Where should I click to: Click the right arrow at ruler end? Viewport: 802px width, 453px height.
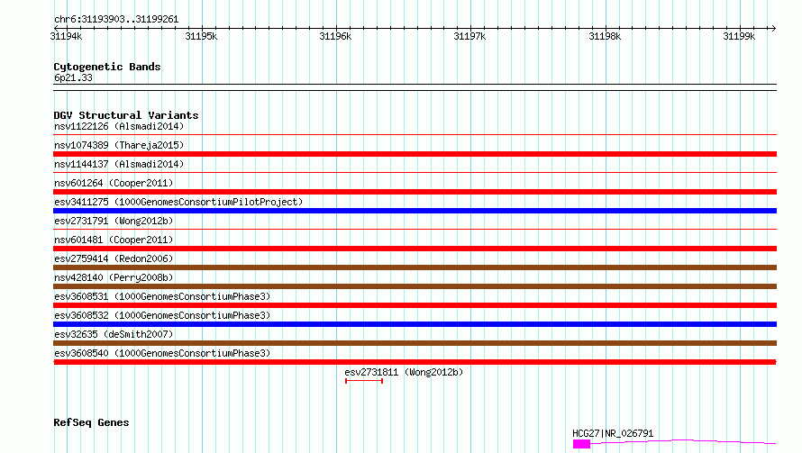[x=773, y=28]
